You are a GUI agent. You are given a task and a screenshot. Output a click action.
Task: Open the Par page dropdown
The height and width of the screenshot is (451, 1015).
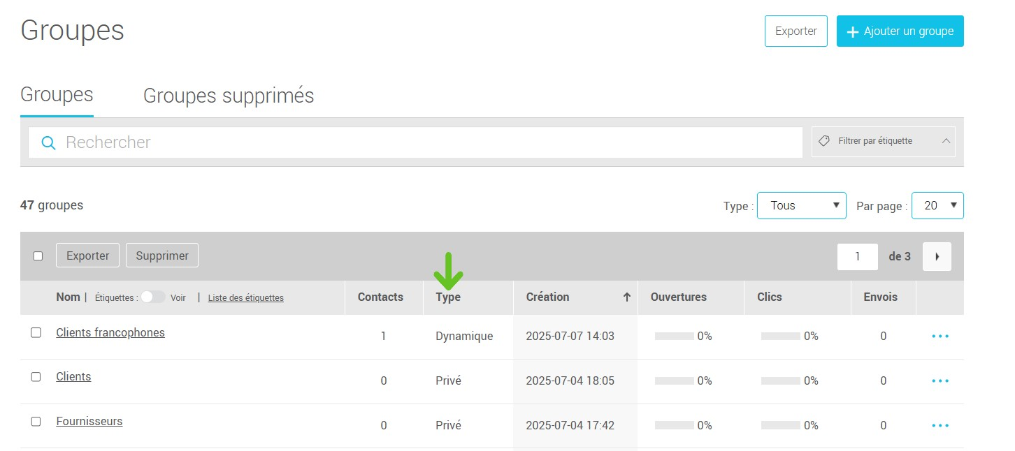click(x=937, y=206)
